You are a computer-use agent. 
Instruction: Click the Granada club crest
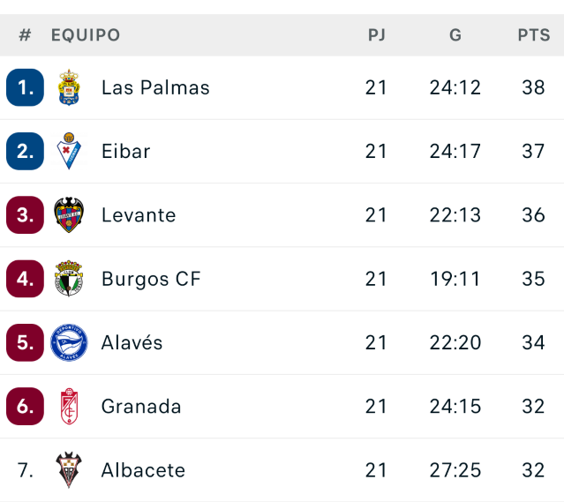[68, 407]
